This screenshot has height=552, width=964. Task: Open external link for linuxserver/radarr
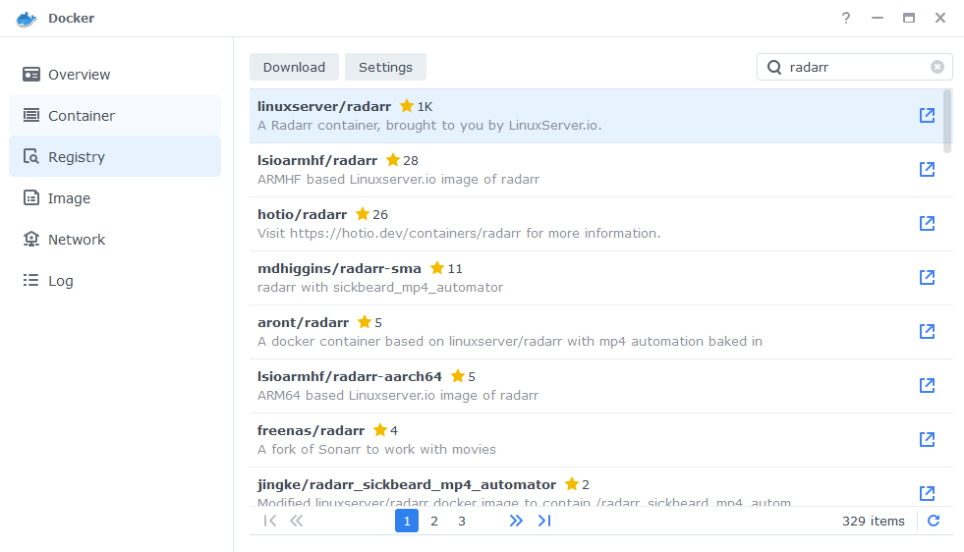click(927, 115)
